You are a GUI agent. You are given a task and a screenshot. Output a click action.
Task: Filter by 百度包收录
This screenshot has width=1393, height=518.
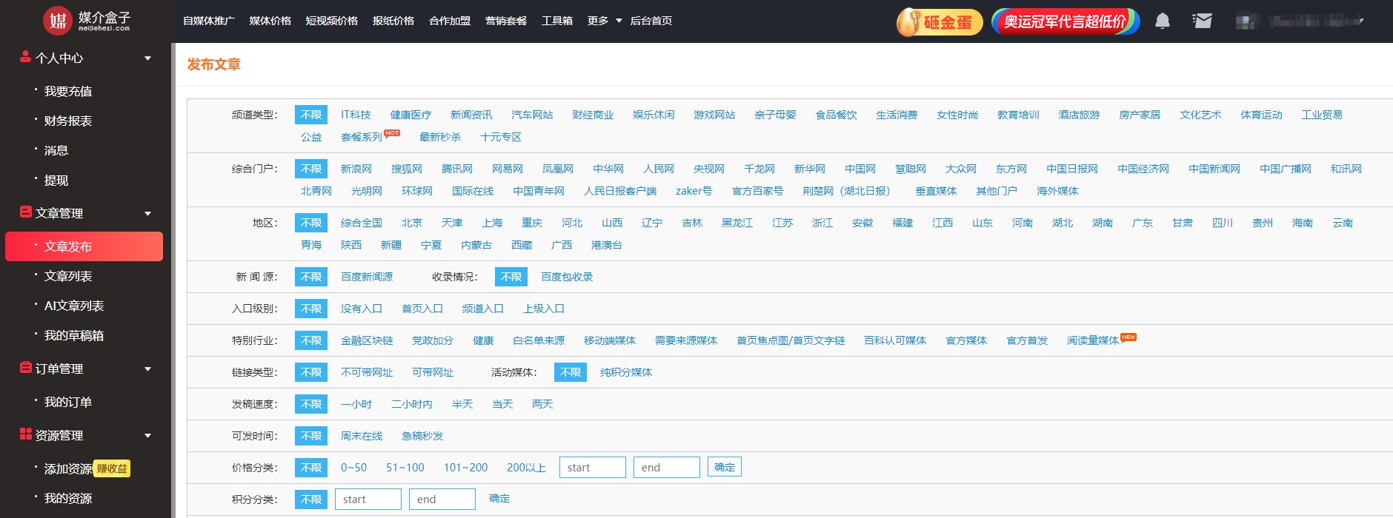click(567, 277)
